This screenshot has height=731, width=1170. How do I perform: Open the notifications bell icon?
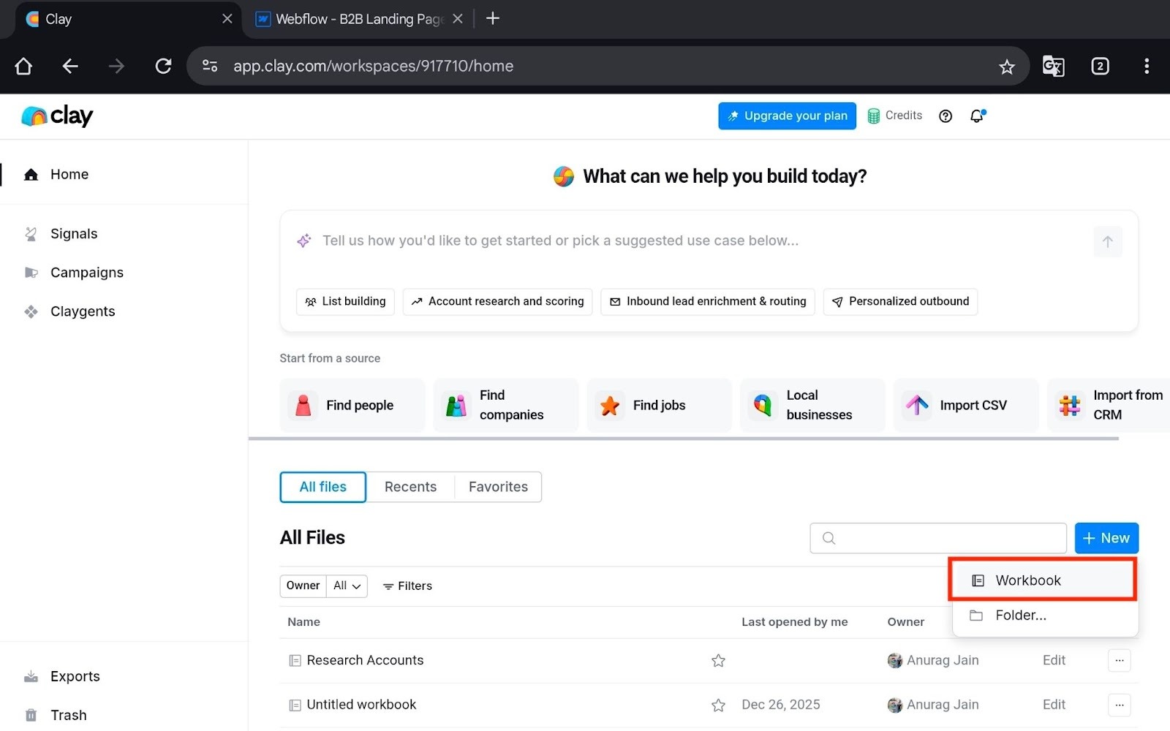pyautogui.click(x=978, y=115)
